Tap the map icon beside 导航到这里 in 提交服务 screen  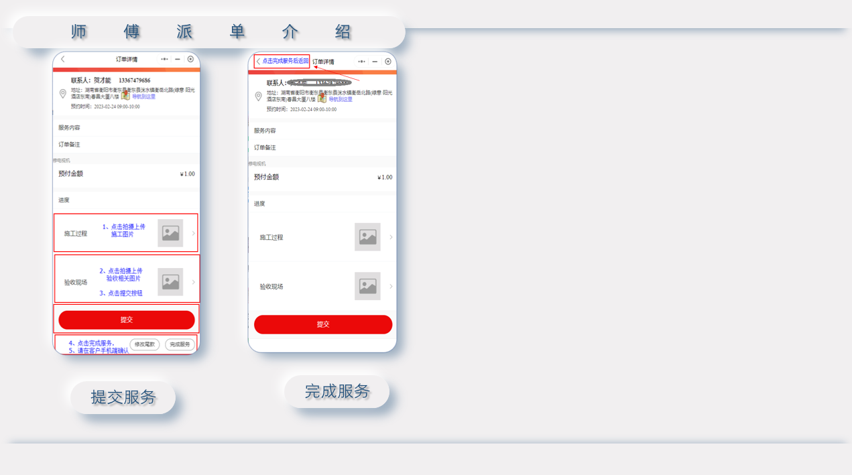click(125, 96)
